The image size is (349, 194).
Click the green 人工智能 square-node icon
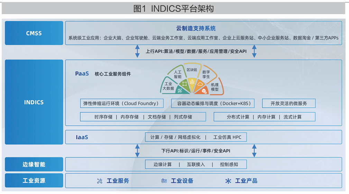click(x=184, y=84)
